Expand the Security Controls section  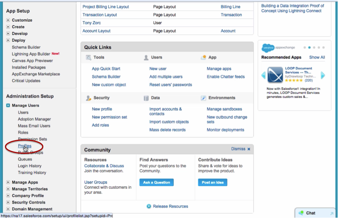(8, 202)
